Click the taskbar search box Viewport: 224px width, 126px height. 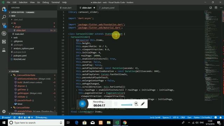coord(36,122)
